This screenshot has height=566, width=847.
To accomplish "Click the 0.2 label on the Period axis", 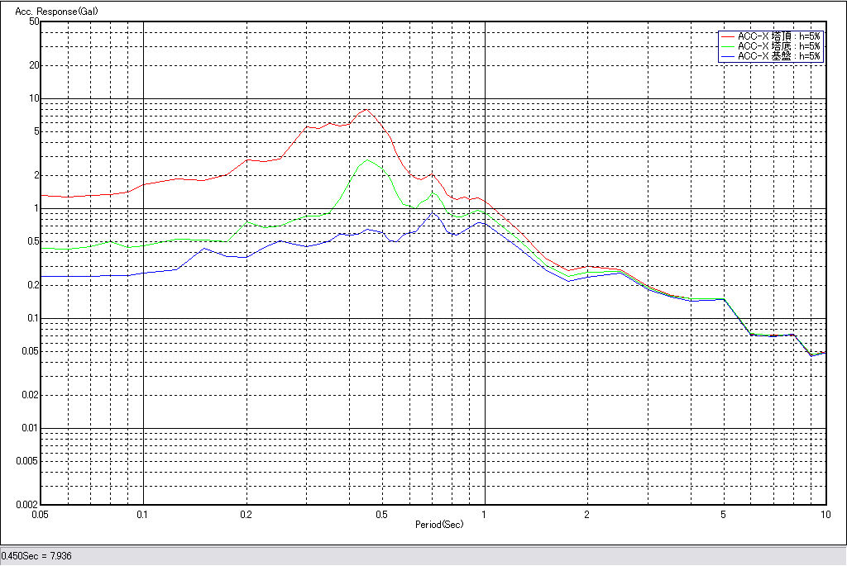I will tap(246, 514).
